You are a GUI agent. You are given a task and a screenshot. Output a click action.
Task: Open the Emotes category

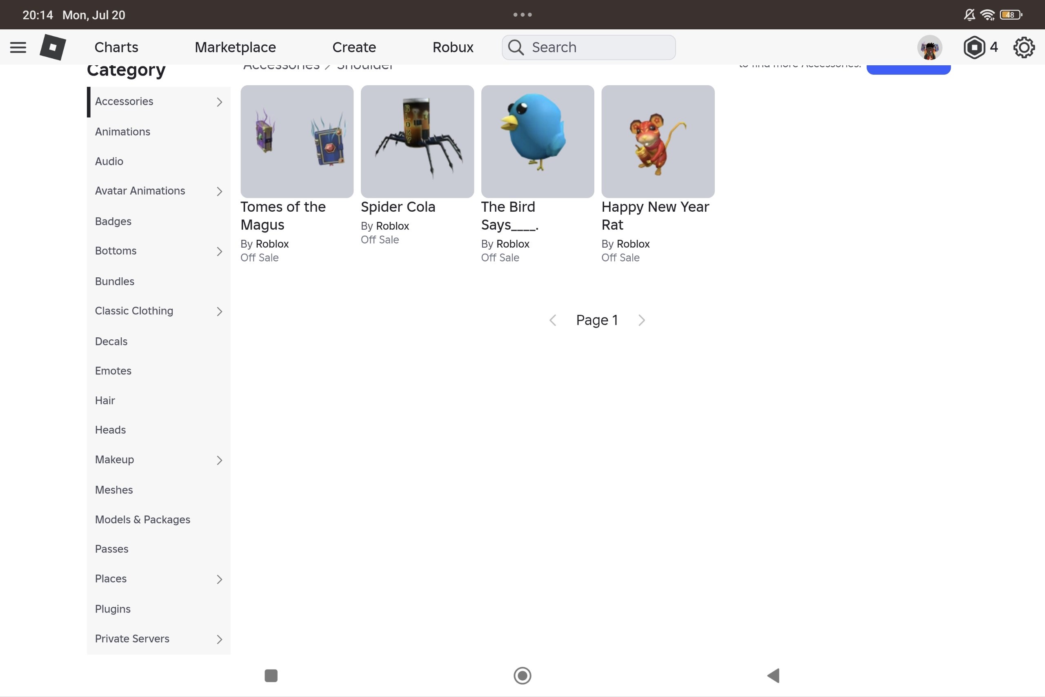pos(113,371)
